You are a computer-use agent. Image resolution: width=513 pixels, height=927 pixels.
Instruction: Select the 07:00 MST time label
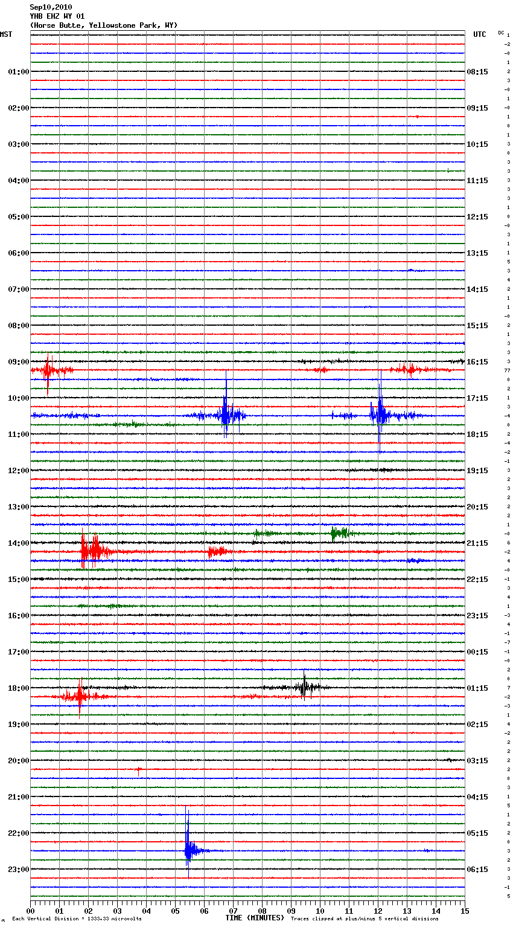pyautogui.click(x=19, y=289)
